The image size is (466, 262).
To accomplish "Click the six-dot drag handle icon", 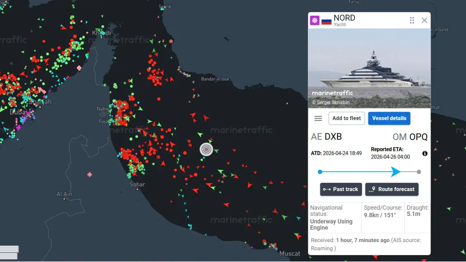I will point(412,20).
